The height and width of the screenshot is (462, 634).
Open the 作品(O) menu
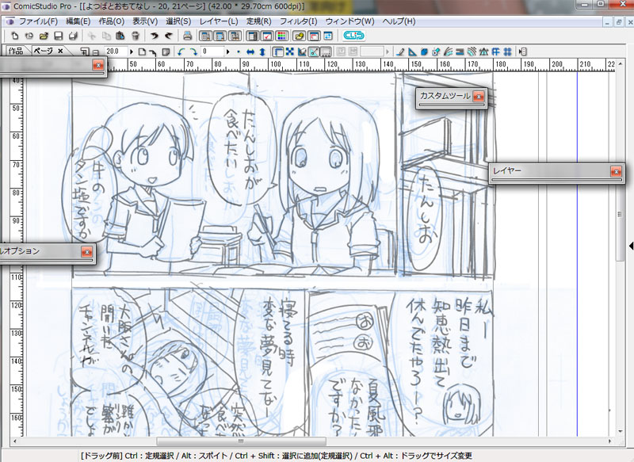click(x=111, y=21)
